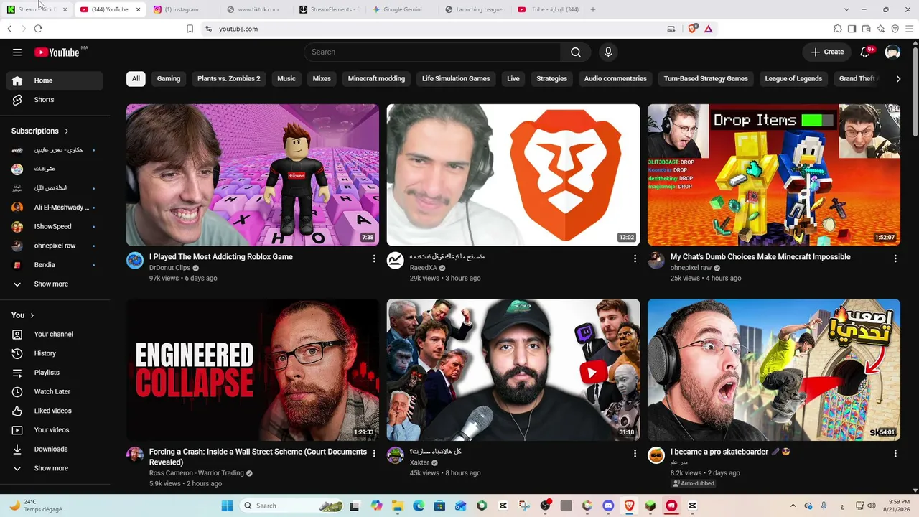919x517 pixels.
Task: Open the Brave Rewards triangle icon
Action: tap(708, 29)
